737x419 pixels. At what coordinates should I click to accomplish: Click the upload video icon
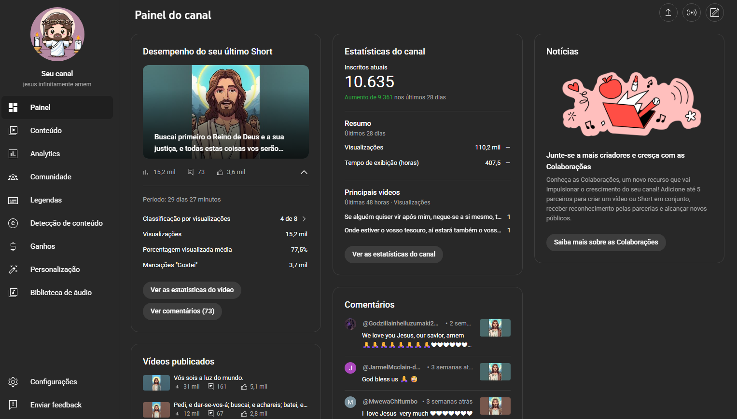pos(668,13)
